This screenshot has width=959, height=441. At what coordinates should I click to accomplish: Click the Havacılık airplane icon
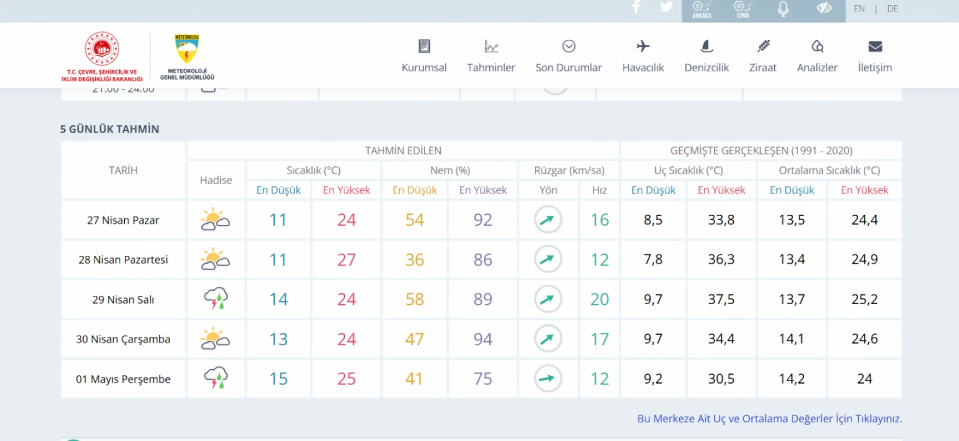point(643,46)
